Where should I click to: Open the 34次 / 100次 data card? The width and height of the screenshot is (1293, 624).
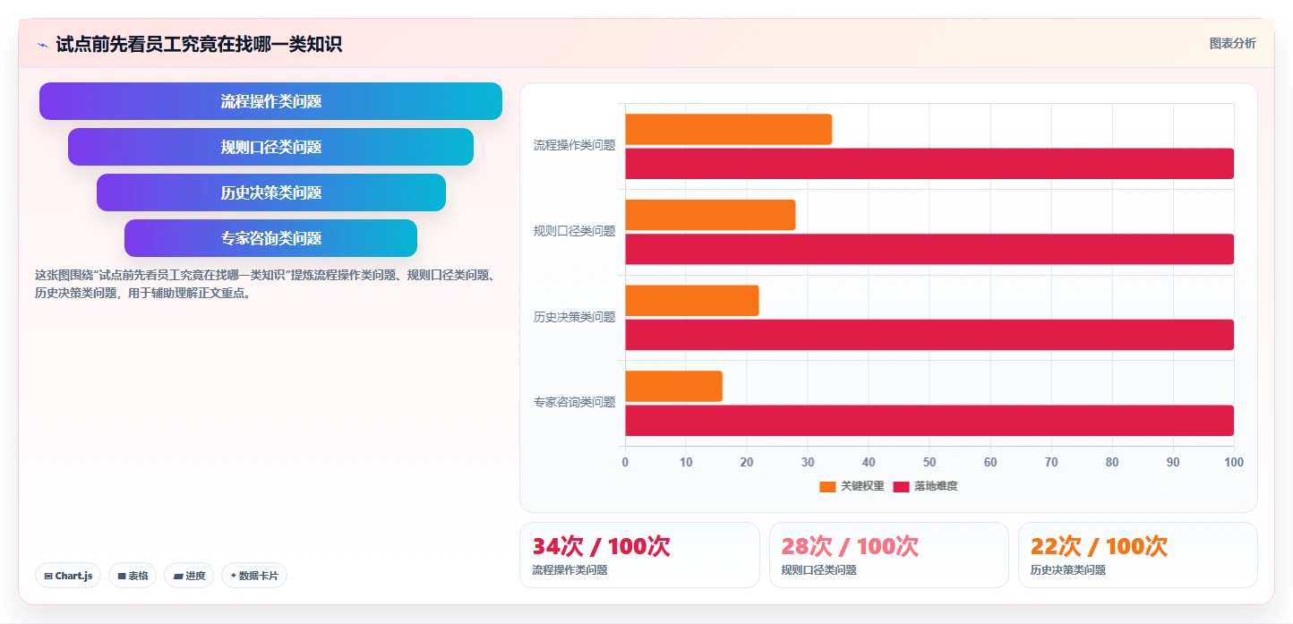coord(639,555)
